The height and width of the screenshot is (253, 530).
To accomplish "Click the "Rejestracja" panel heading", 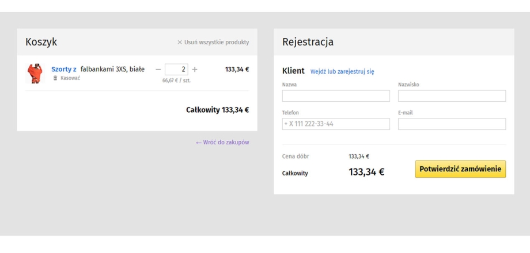I will 308,42.
